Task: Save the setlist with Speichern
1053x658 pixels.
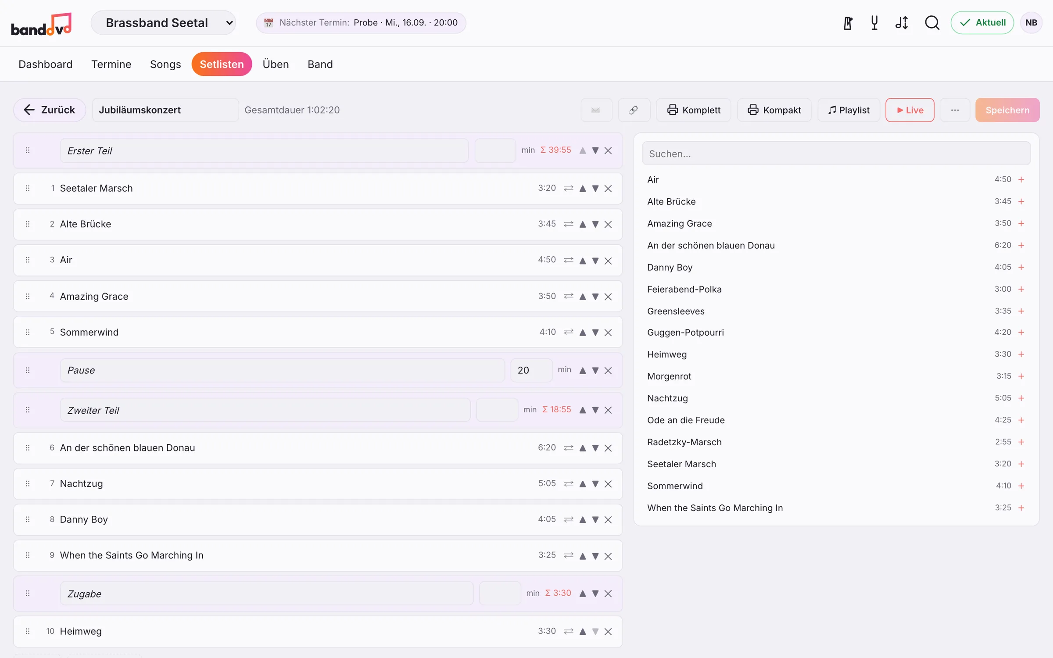Action: coord(1007,110)
